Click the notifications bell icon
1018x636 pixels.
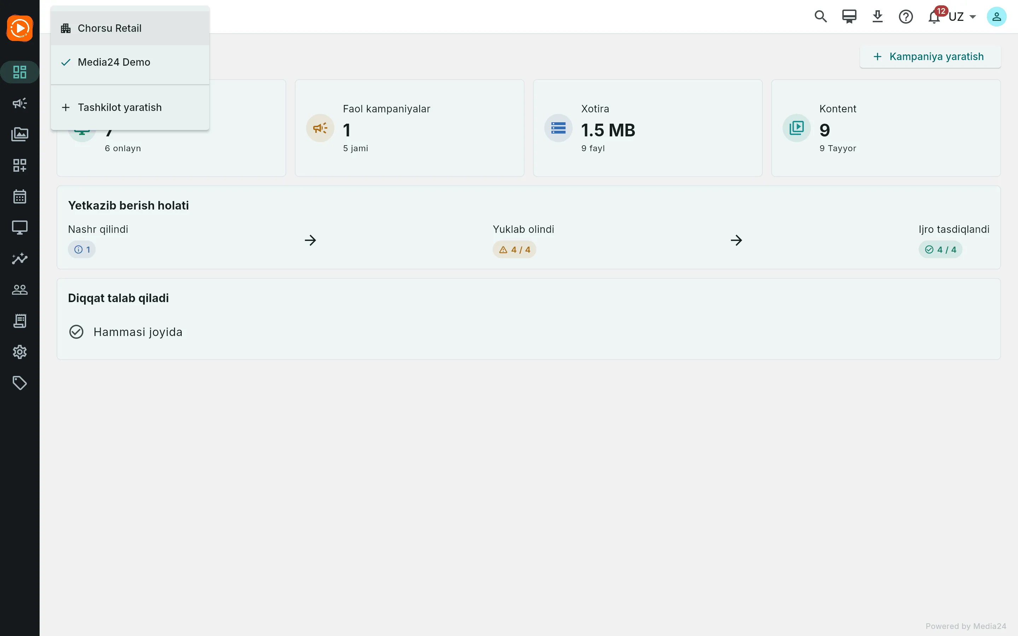point(934,17)
